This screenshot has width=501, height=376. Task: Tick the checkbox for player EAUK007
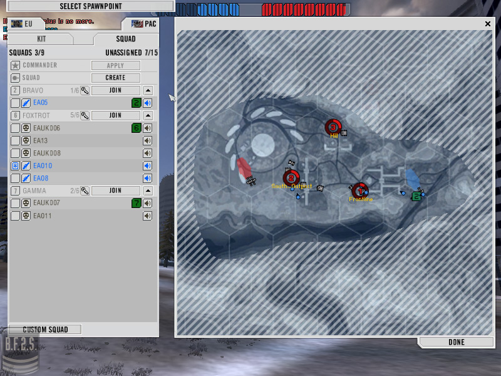[15, 203]
